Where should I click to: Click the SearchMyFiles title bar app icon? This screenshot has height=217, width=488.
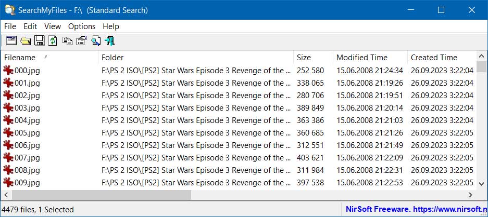click(10, 10)
